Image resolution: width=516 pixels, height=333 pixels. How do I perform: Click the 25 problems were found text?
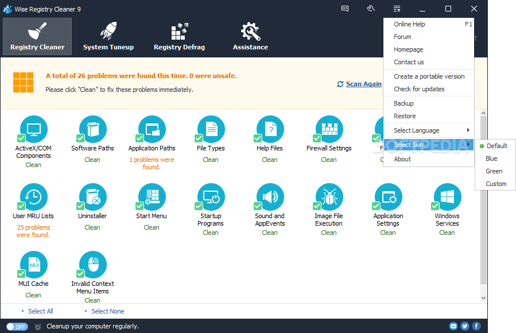(x=33, y=231)
